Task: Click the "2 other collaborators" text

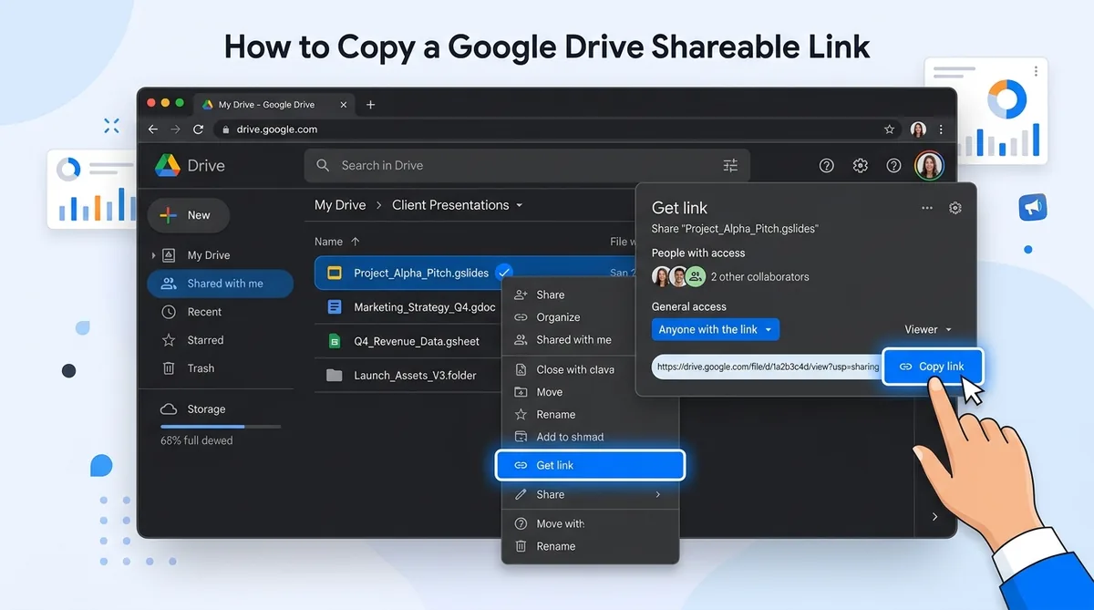Action: (x=759, y=277)
